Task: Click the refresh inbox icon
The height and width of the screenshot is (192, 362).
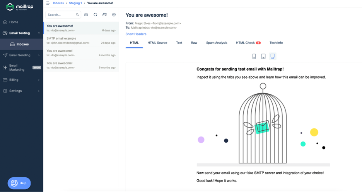Action: point(96,15)
